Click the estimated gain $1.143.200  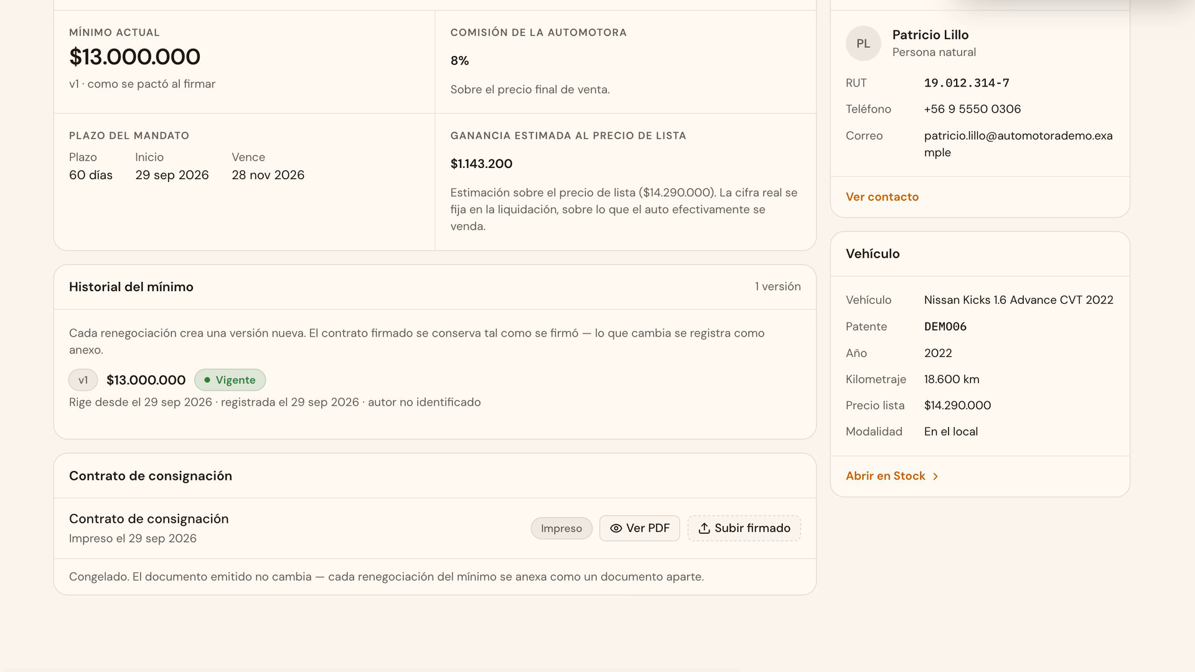pos(481,164)
